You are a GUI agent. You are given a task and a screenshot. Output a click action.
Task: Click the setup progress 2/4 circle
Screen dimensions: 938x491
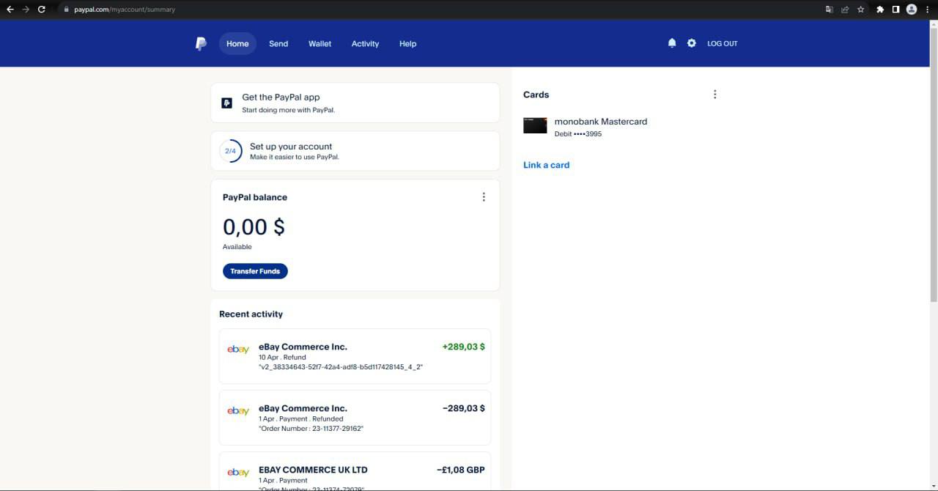pos(230,151)
